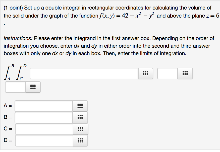Open the equation editor for the integrand box
The width and height of the screenshot is (220, 152).
[145, 73]
